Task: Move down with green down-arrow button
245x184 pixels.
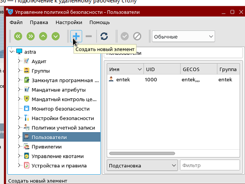Action: click(x=55, y=36)
